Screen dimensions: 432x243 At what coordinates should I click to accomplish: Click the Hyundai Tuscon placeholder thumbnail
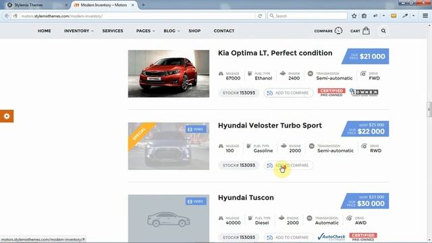[x=169, y=219]
